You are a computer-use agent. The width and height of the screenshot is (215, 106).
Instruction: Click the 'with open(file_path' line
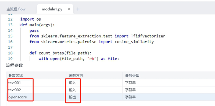(x=78, y=59)
